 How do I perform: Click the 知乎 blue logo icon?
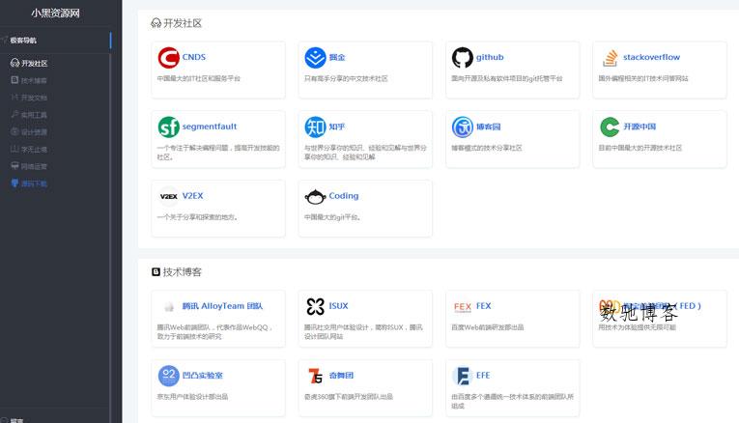315,127
